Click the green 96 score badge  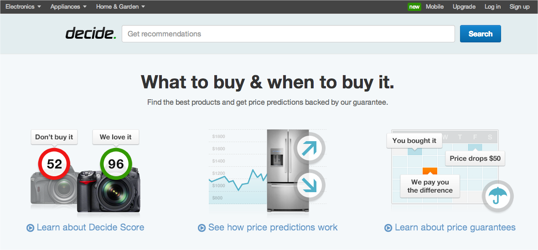(116, 164)
